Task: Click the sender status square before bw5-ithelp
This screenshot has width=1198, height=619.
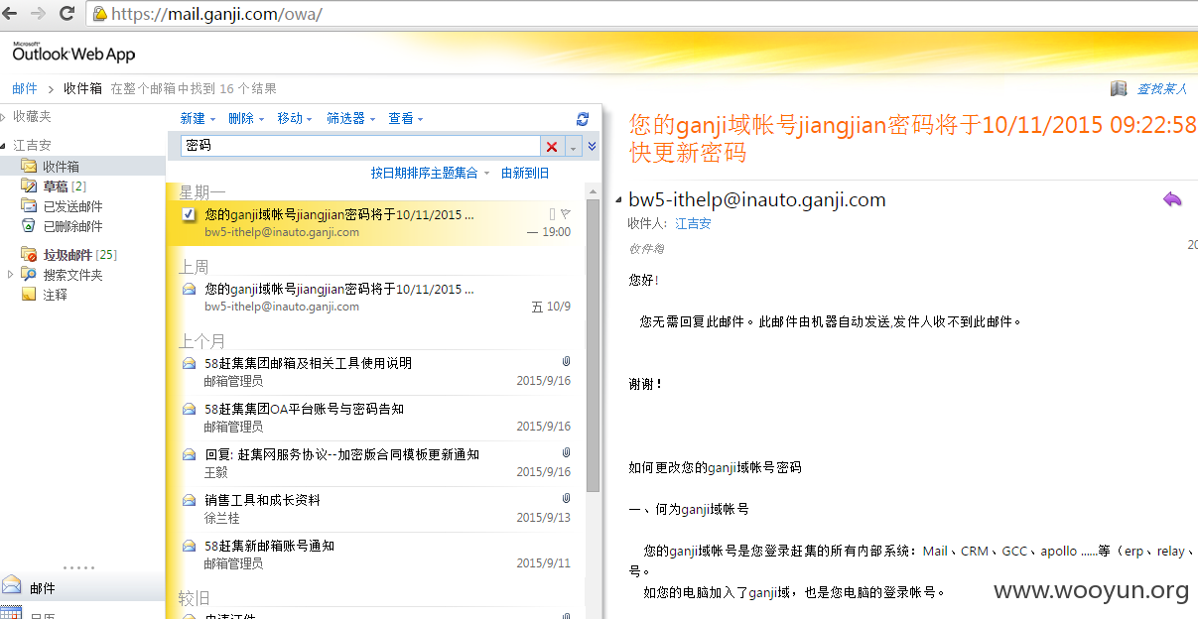Action: pyautogui.click(x=618, y=200)
